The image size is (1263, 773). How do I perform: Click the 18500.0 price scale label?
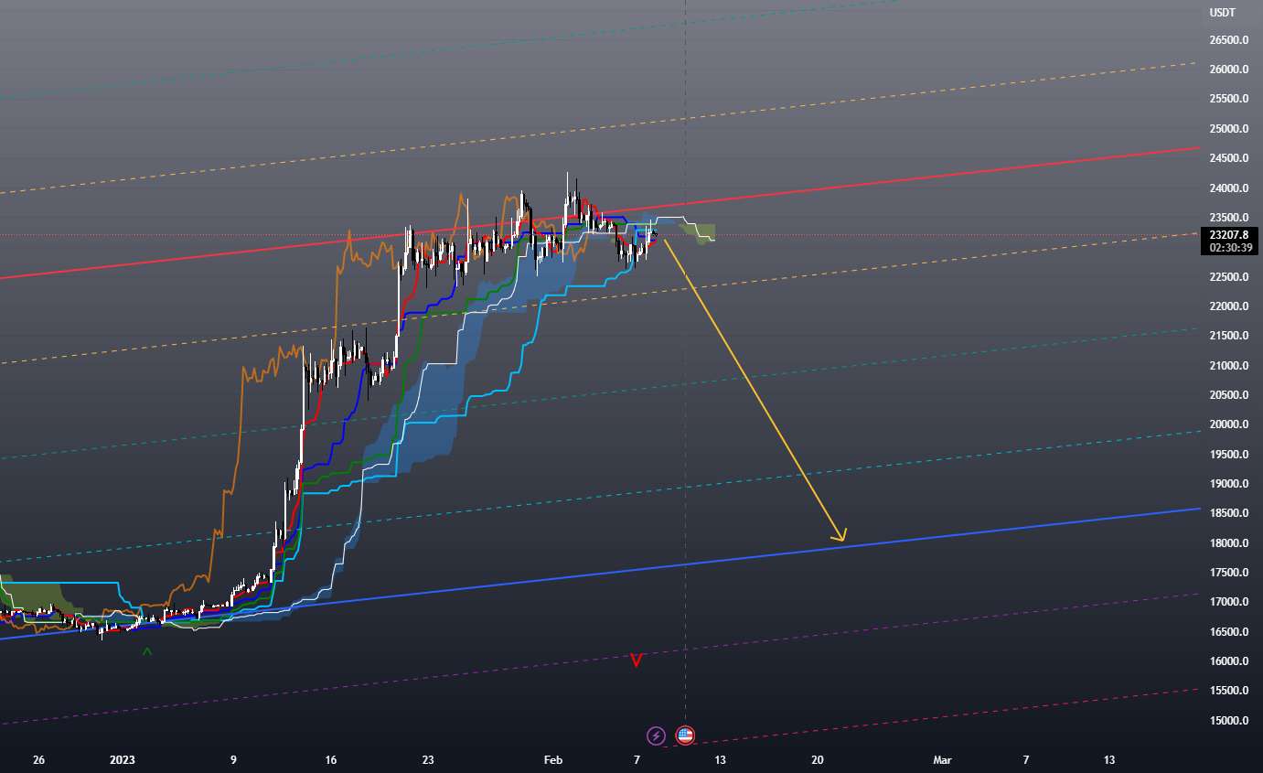[1228, 513]
